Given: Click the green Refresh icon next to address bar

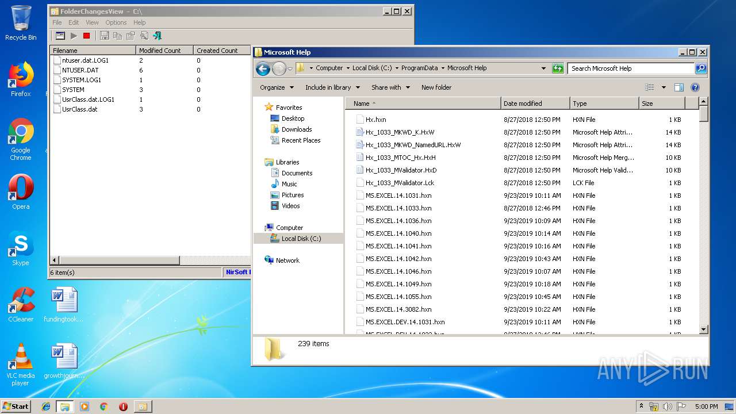Looking at the screenshot, I should 557,68.
